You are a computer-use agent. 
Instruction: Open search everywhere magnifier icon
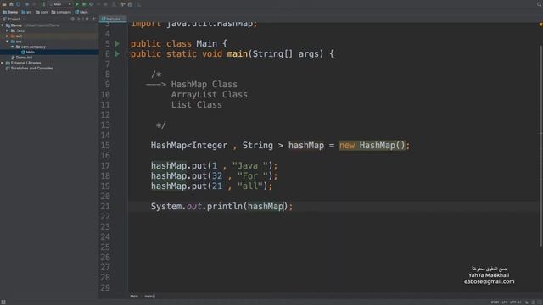point(540,4)
